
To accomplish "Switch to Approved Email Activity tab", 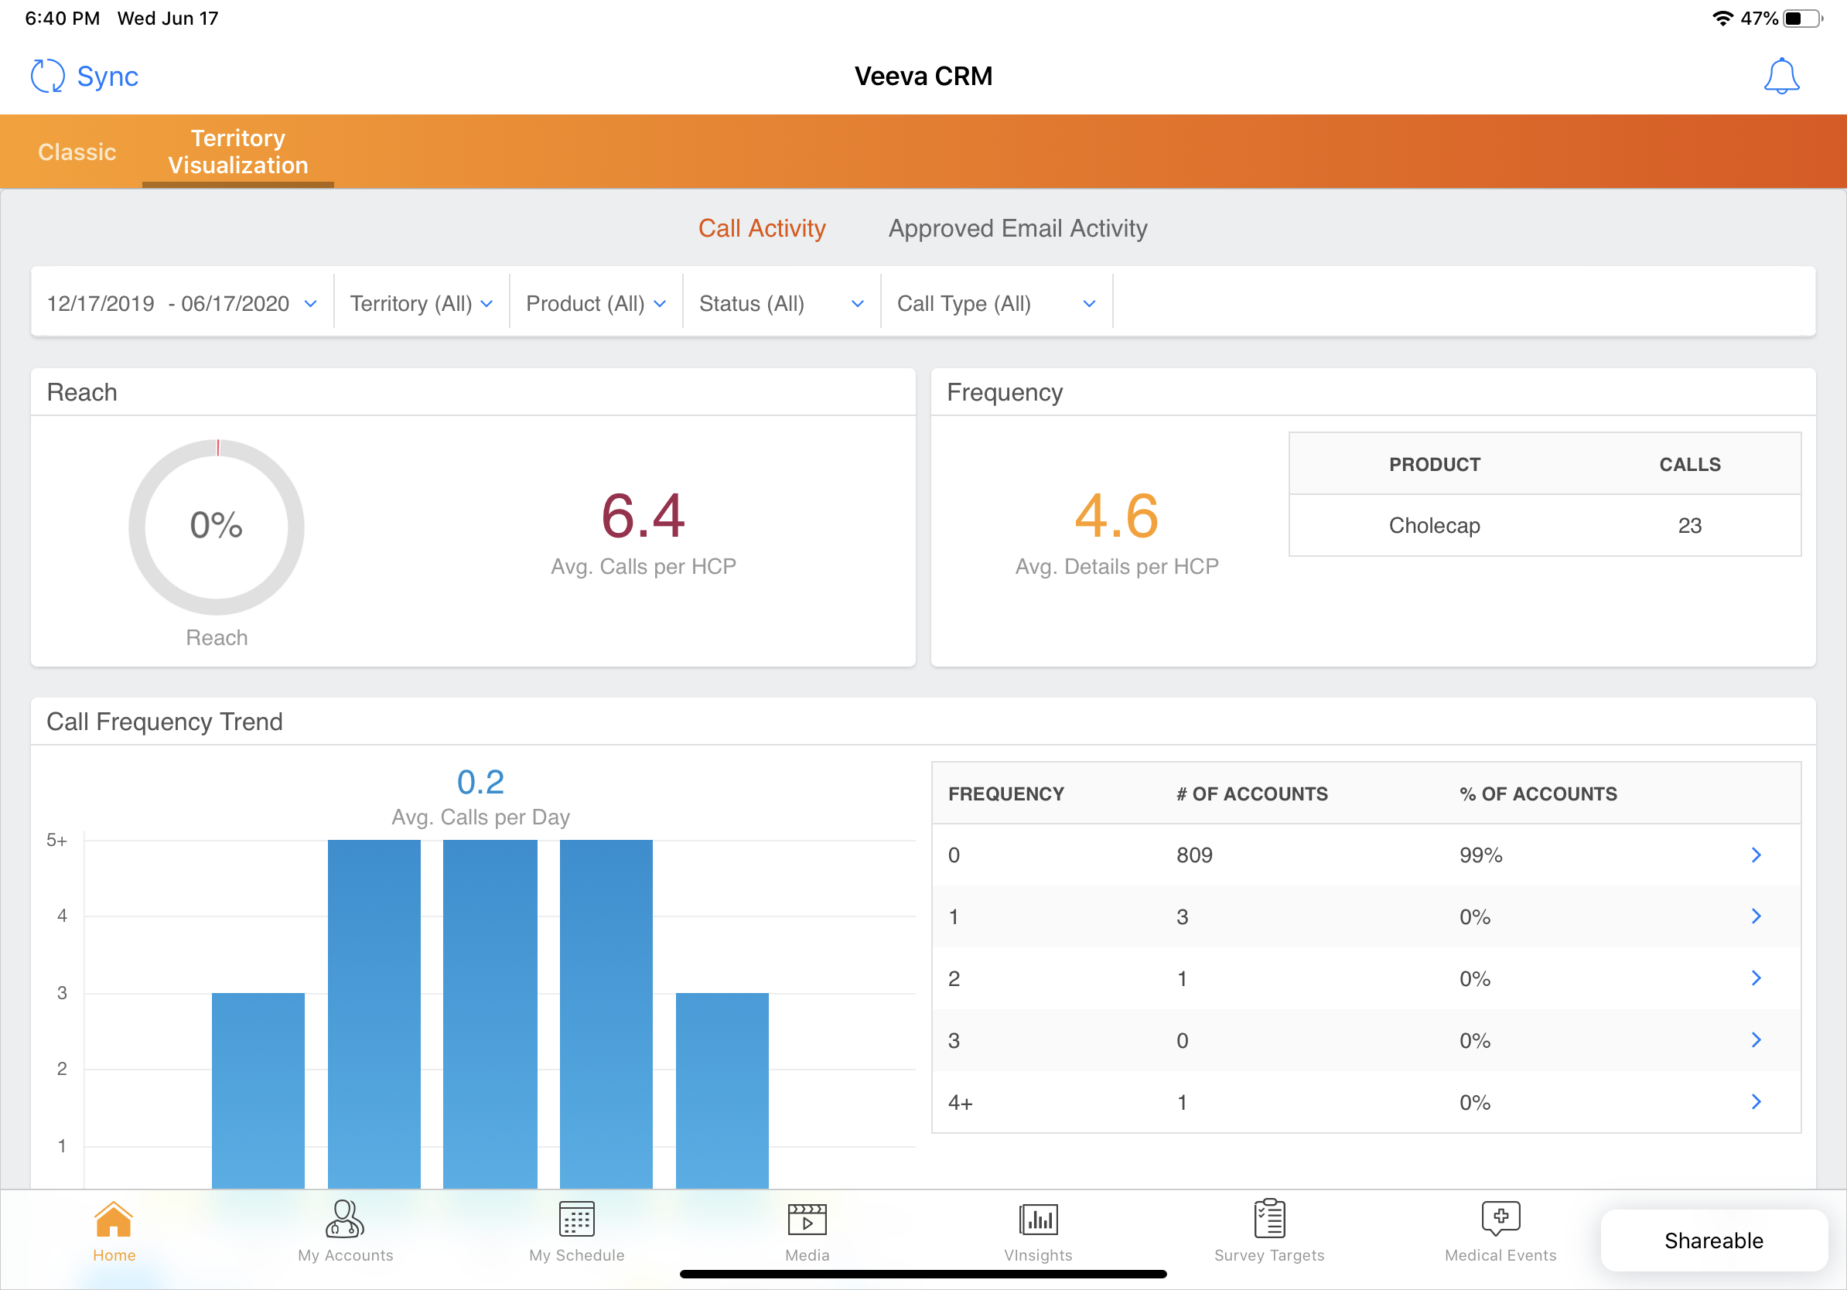I will (x=1018, y=228).
